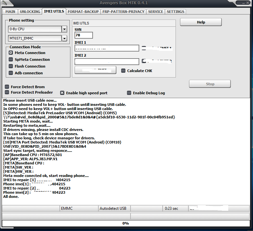Click the EMMC status bar cell
Image resolution: width=253 pixels, height=231 pixels.
(79, 208)
